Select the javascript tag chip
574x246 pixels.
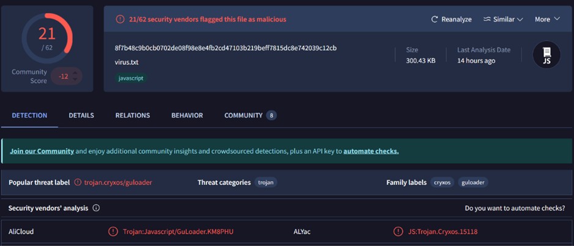[131, 78]
